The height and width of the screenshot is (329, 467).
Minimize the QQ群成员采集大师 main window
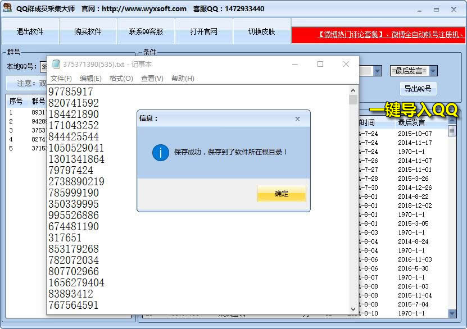419,10
